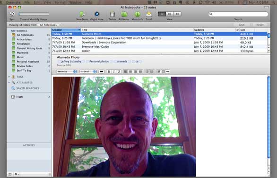Create a note with New Note icon
The image size is (277, 178).
(82, 14)
